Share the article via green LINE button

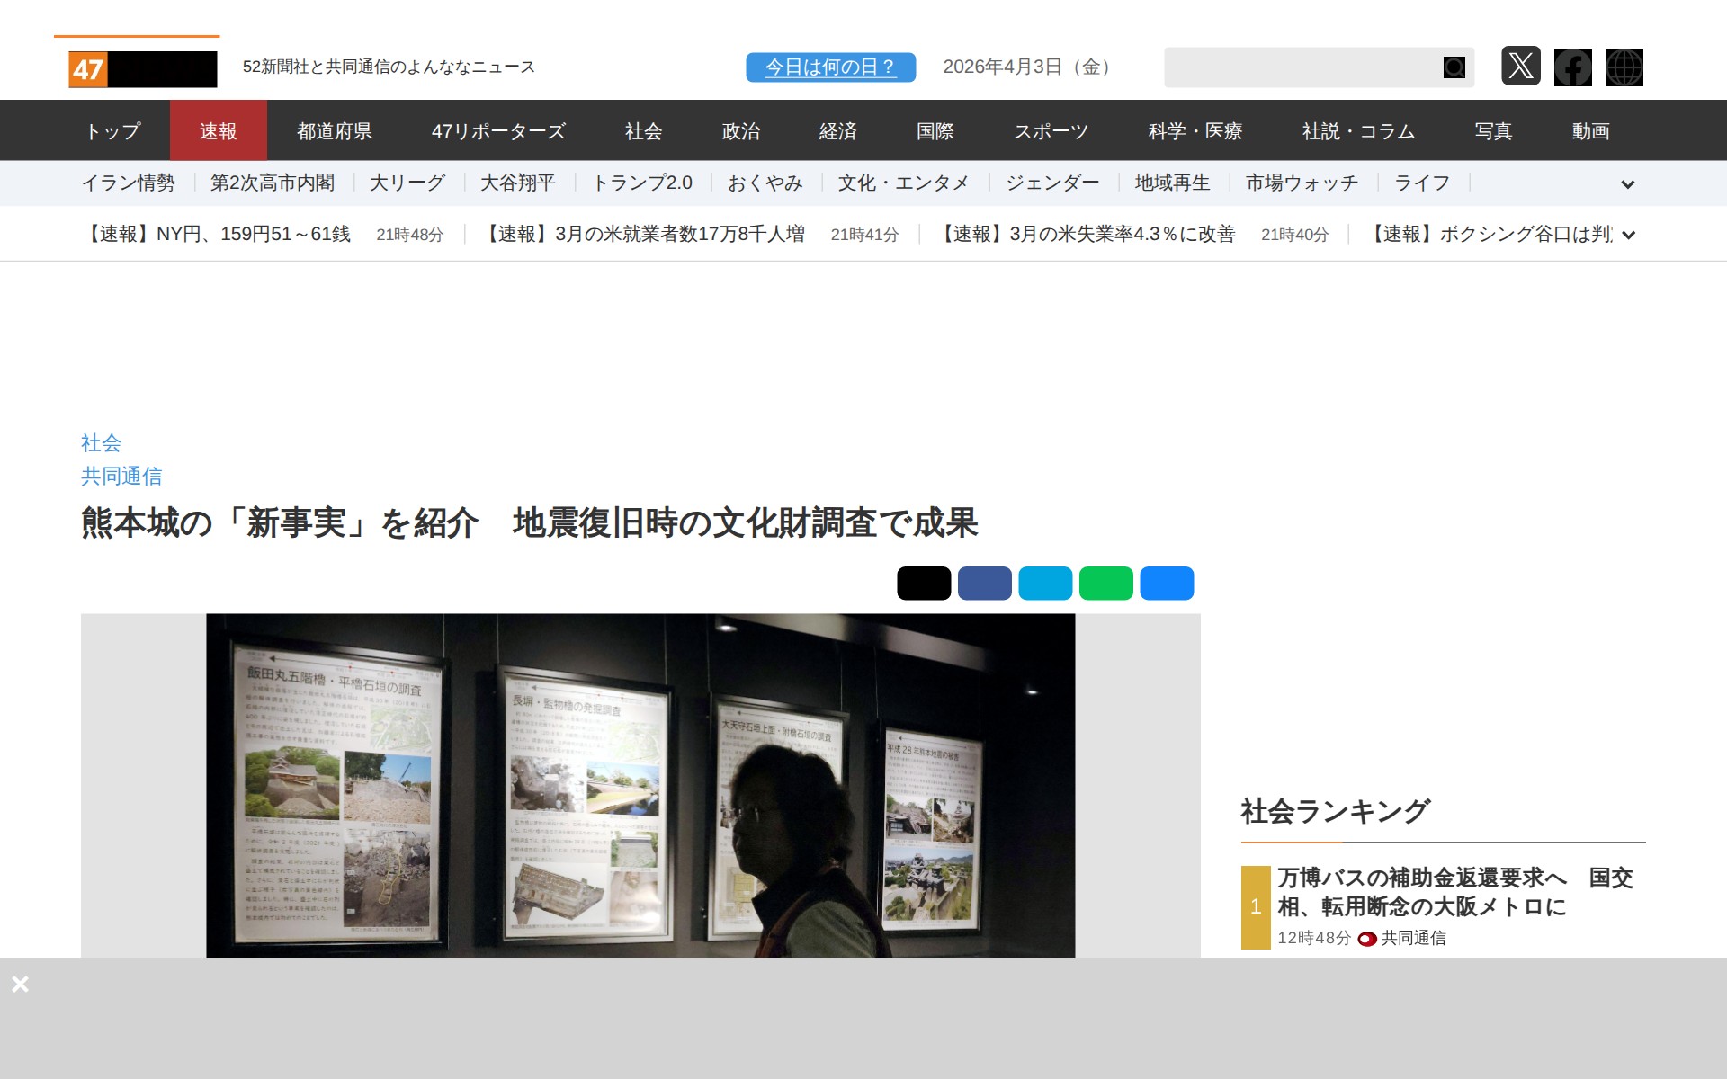1105,583
